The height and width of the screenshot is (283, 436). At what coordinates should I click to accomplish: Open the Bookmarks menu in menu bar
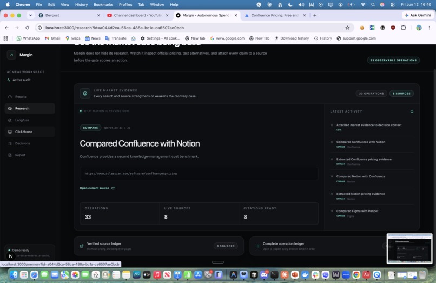pos(103,4)
